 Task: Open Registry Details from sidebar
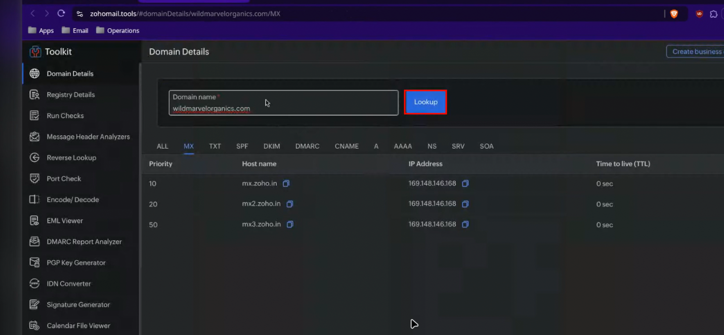[x=70, y=94]
